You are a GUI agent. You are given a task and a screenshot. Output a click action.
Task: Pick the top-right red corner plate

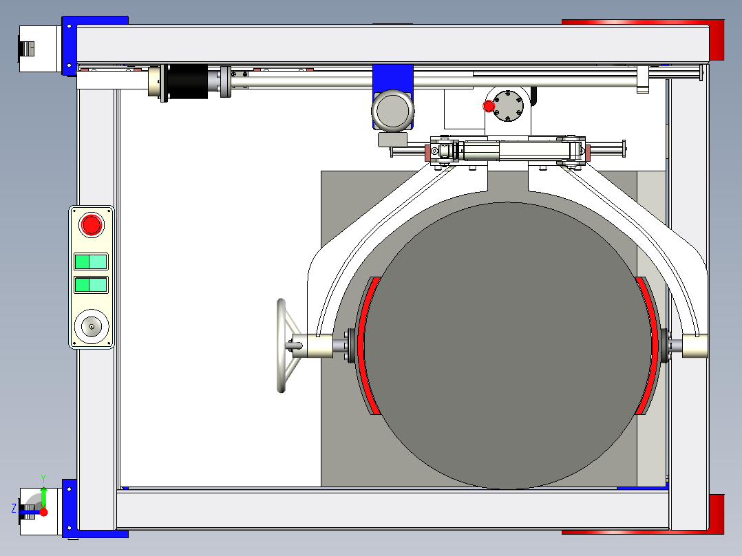point(717,40)
